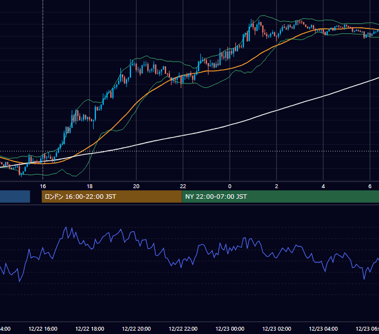The height and width of the screenshot is (334, 379).
Task: Select the ロンドン 16:00-22:00 JST session bar
Action: pos(111,197)
